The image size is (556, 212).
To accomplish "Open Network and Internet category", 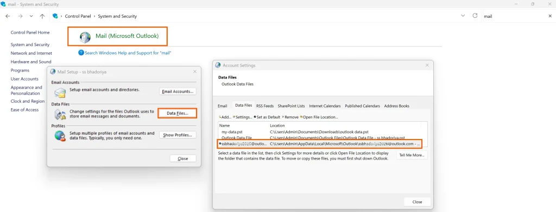I will 31,53.
